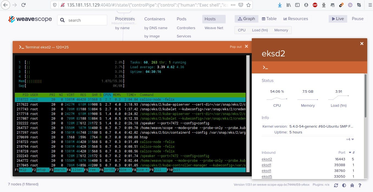Viewport: 373px width, 192px height.
Task: Open the Firefox Library icon
Action: (289, 5)
